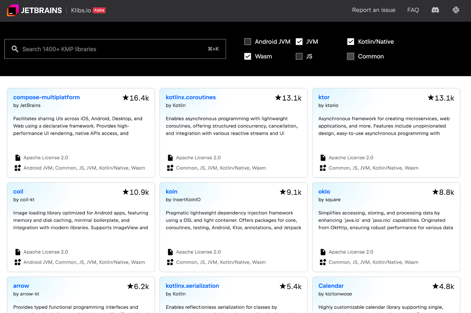Viewport: 471px width, 313px height.
Task: Click the kotlinx.coroutines star icon
Action: [278, 98]
